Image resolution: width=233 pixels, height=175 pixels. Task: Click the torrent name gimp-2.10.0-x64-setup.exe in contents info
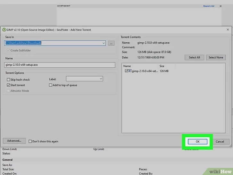pyautogui.click(x=153, y=43)
